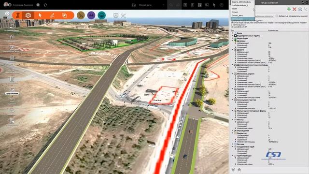Click the round icon next to user name
This screenshot has width=309, height=174.
coord(38,5)
